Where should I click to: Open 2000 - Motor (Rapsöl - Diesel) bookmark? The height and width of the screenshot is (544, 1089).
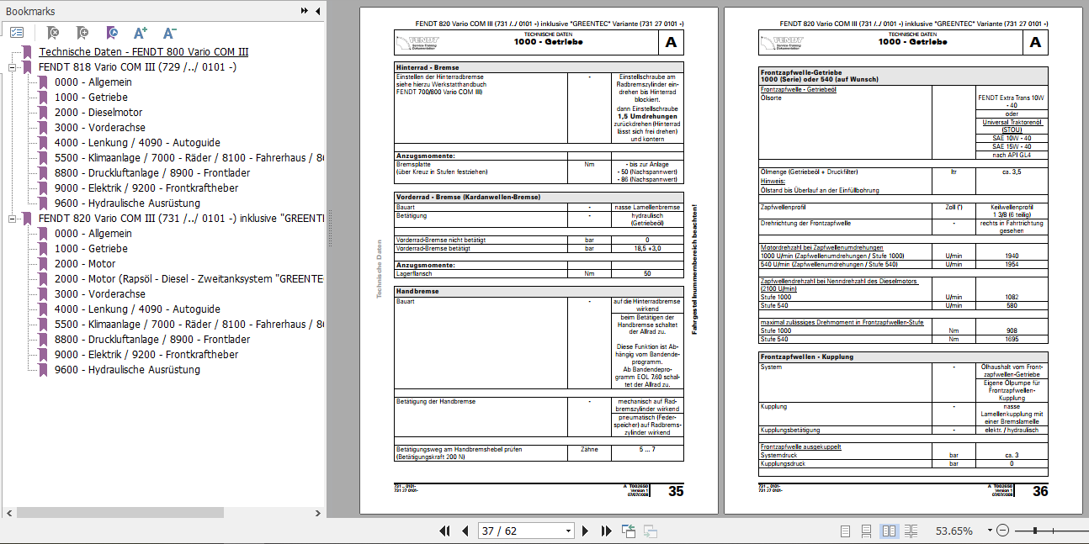(189, 279)
